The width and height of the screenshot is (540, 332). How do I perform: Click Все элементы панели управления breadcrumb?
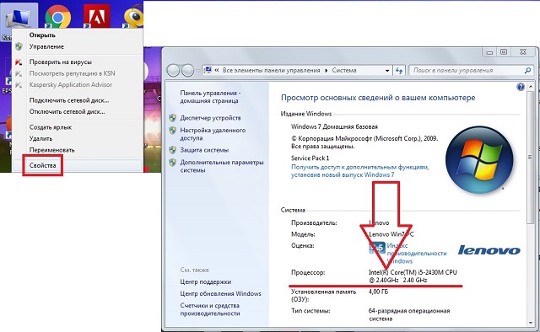[272, 70]
